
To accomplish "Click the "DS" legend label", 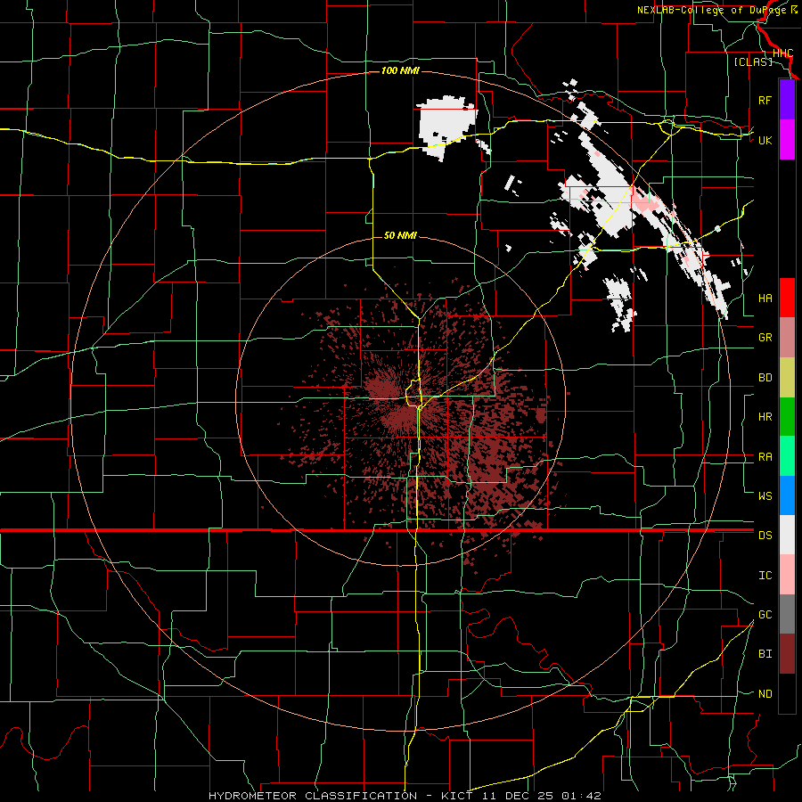I will (x=765, y=535).
